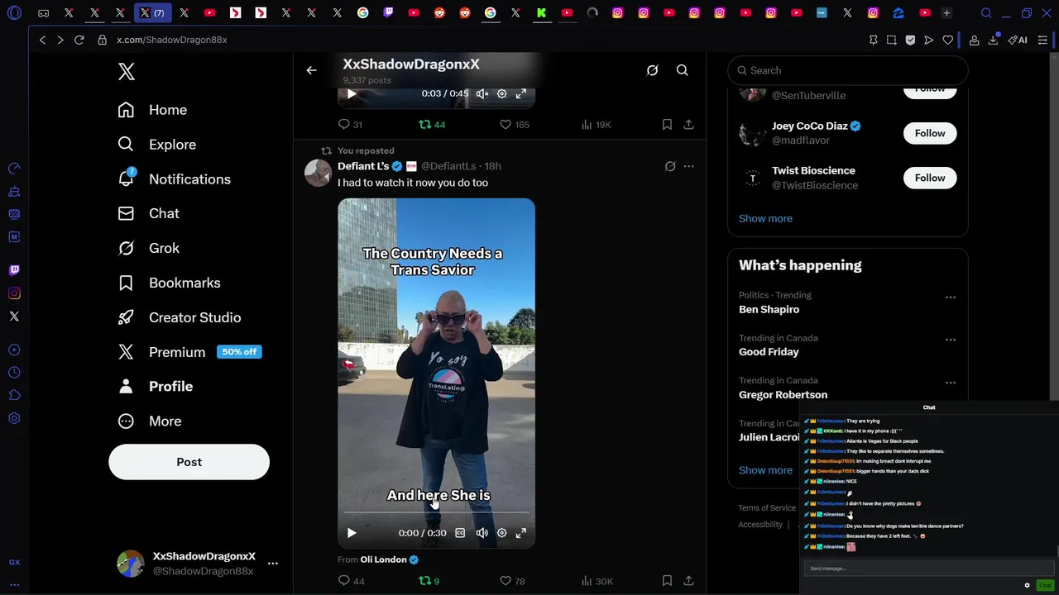Open the Oli London source link
The height and width of the screenshot is (595, 1059).
tap(383, 559)
